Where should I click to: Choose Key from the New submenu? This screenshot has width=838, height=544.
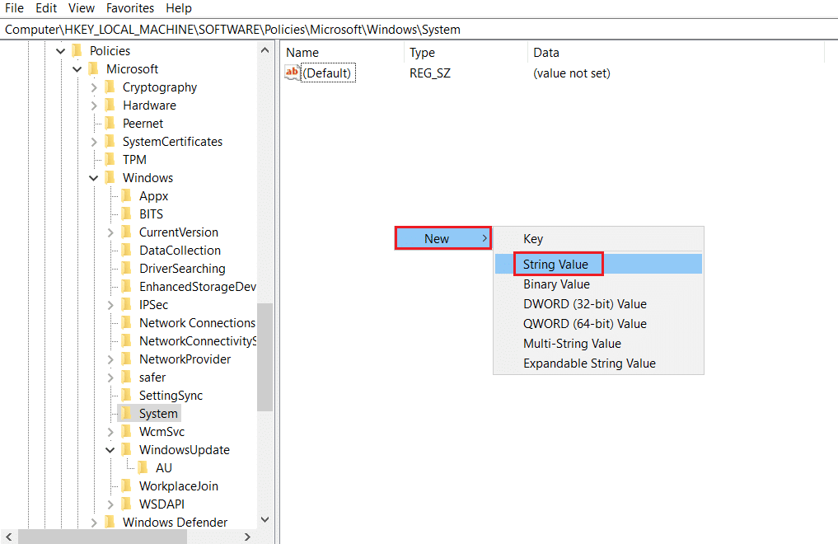point(598,239)
